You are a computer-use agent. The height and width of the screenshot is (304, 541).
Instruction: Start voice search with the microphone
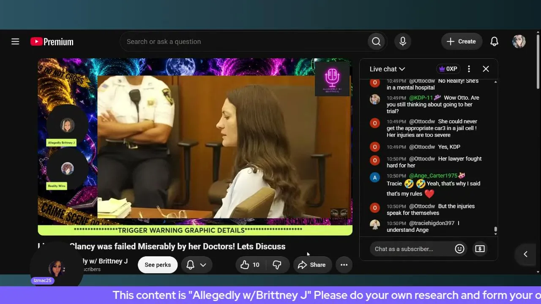pyautogui.click(x=403, y=41)
